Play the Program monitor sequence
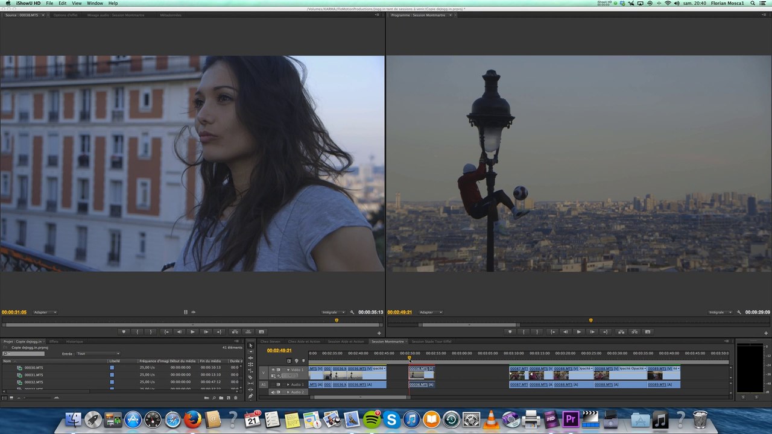 [x=579, y=332]
